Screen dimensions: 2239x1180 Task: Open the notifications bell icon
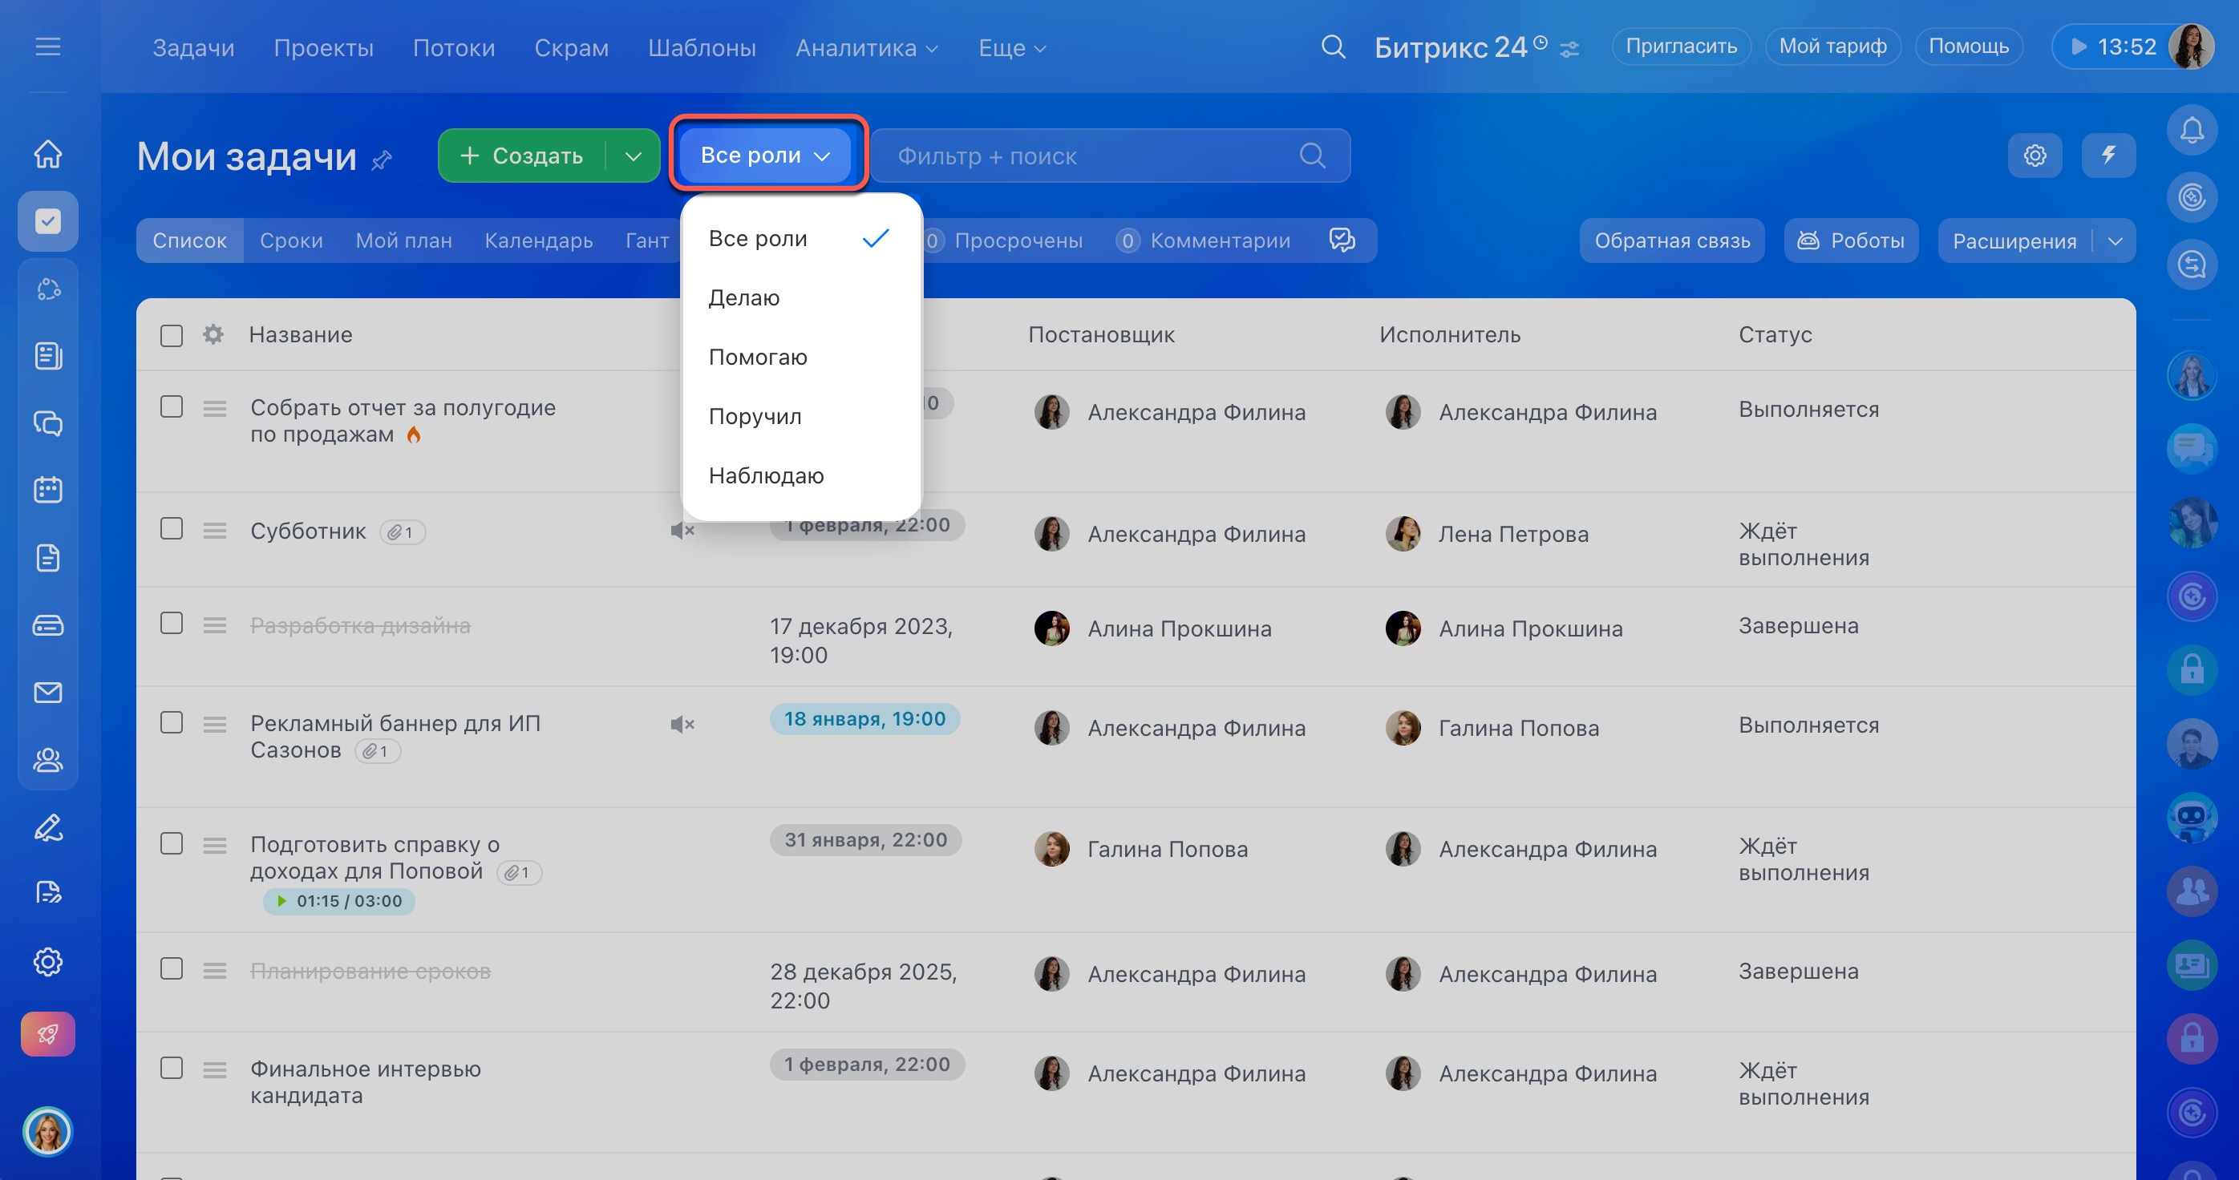pos(2191,131)
